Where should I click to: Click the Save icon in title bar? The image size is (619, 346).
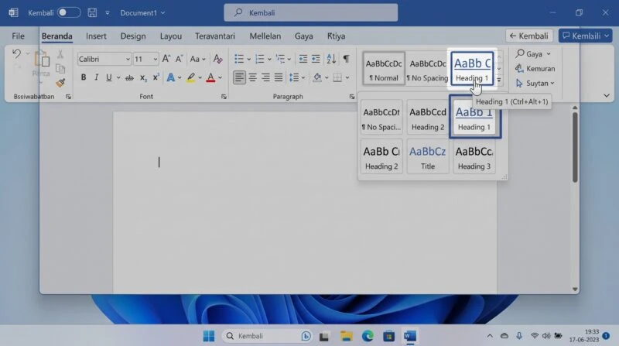tap(92, 12)
